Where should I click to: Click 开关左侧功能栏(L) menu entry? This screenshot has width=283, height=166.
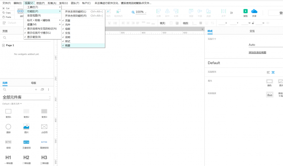(x=83, y=12)
